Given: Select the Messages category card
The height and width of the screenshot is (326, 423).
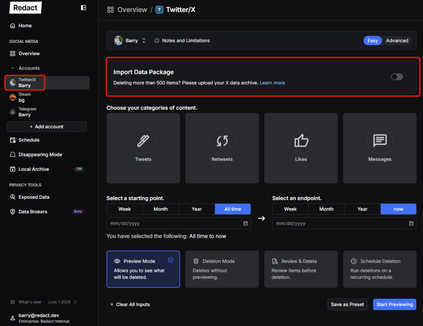Looking at the screenshot, I should pos(380,148).
